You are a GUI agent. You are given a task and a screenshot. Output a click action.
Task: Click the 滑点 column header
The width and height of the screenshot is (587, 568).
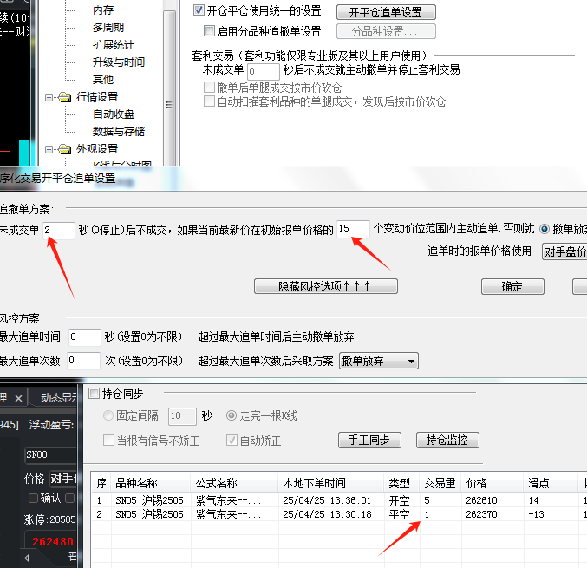point(551,483)
